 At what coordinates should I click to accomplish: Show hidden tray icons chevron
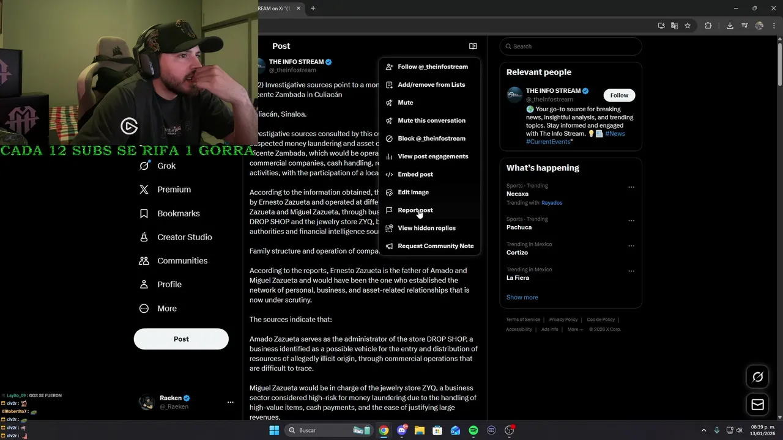pos(703,430)
